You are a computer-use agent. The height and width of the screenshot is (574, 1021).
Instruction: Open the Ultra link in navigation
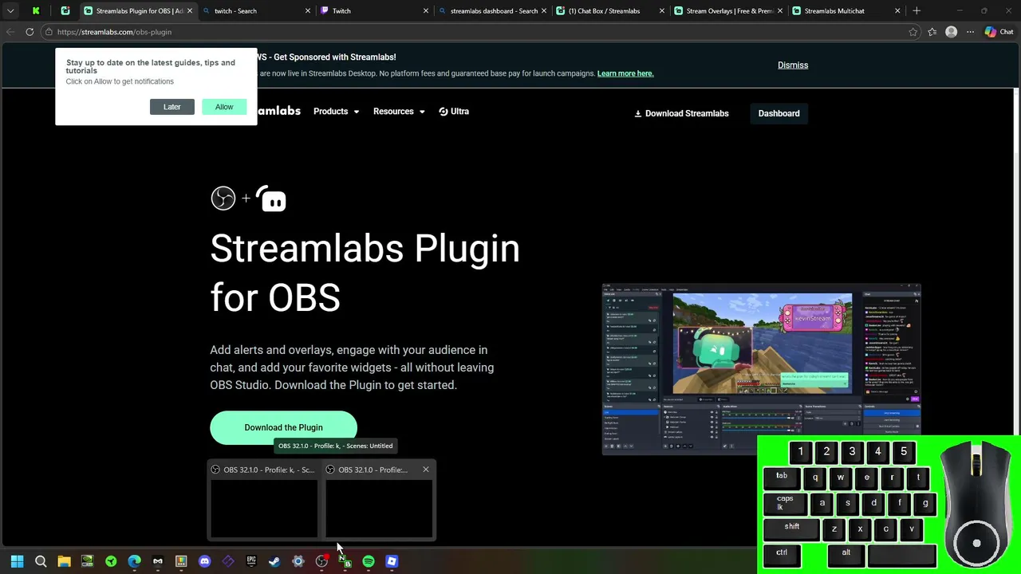click(x=454, y=112)
